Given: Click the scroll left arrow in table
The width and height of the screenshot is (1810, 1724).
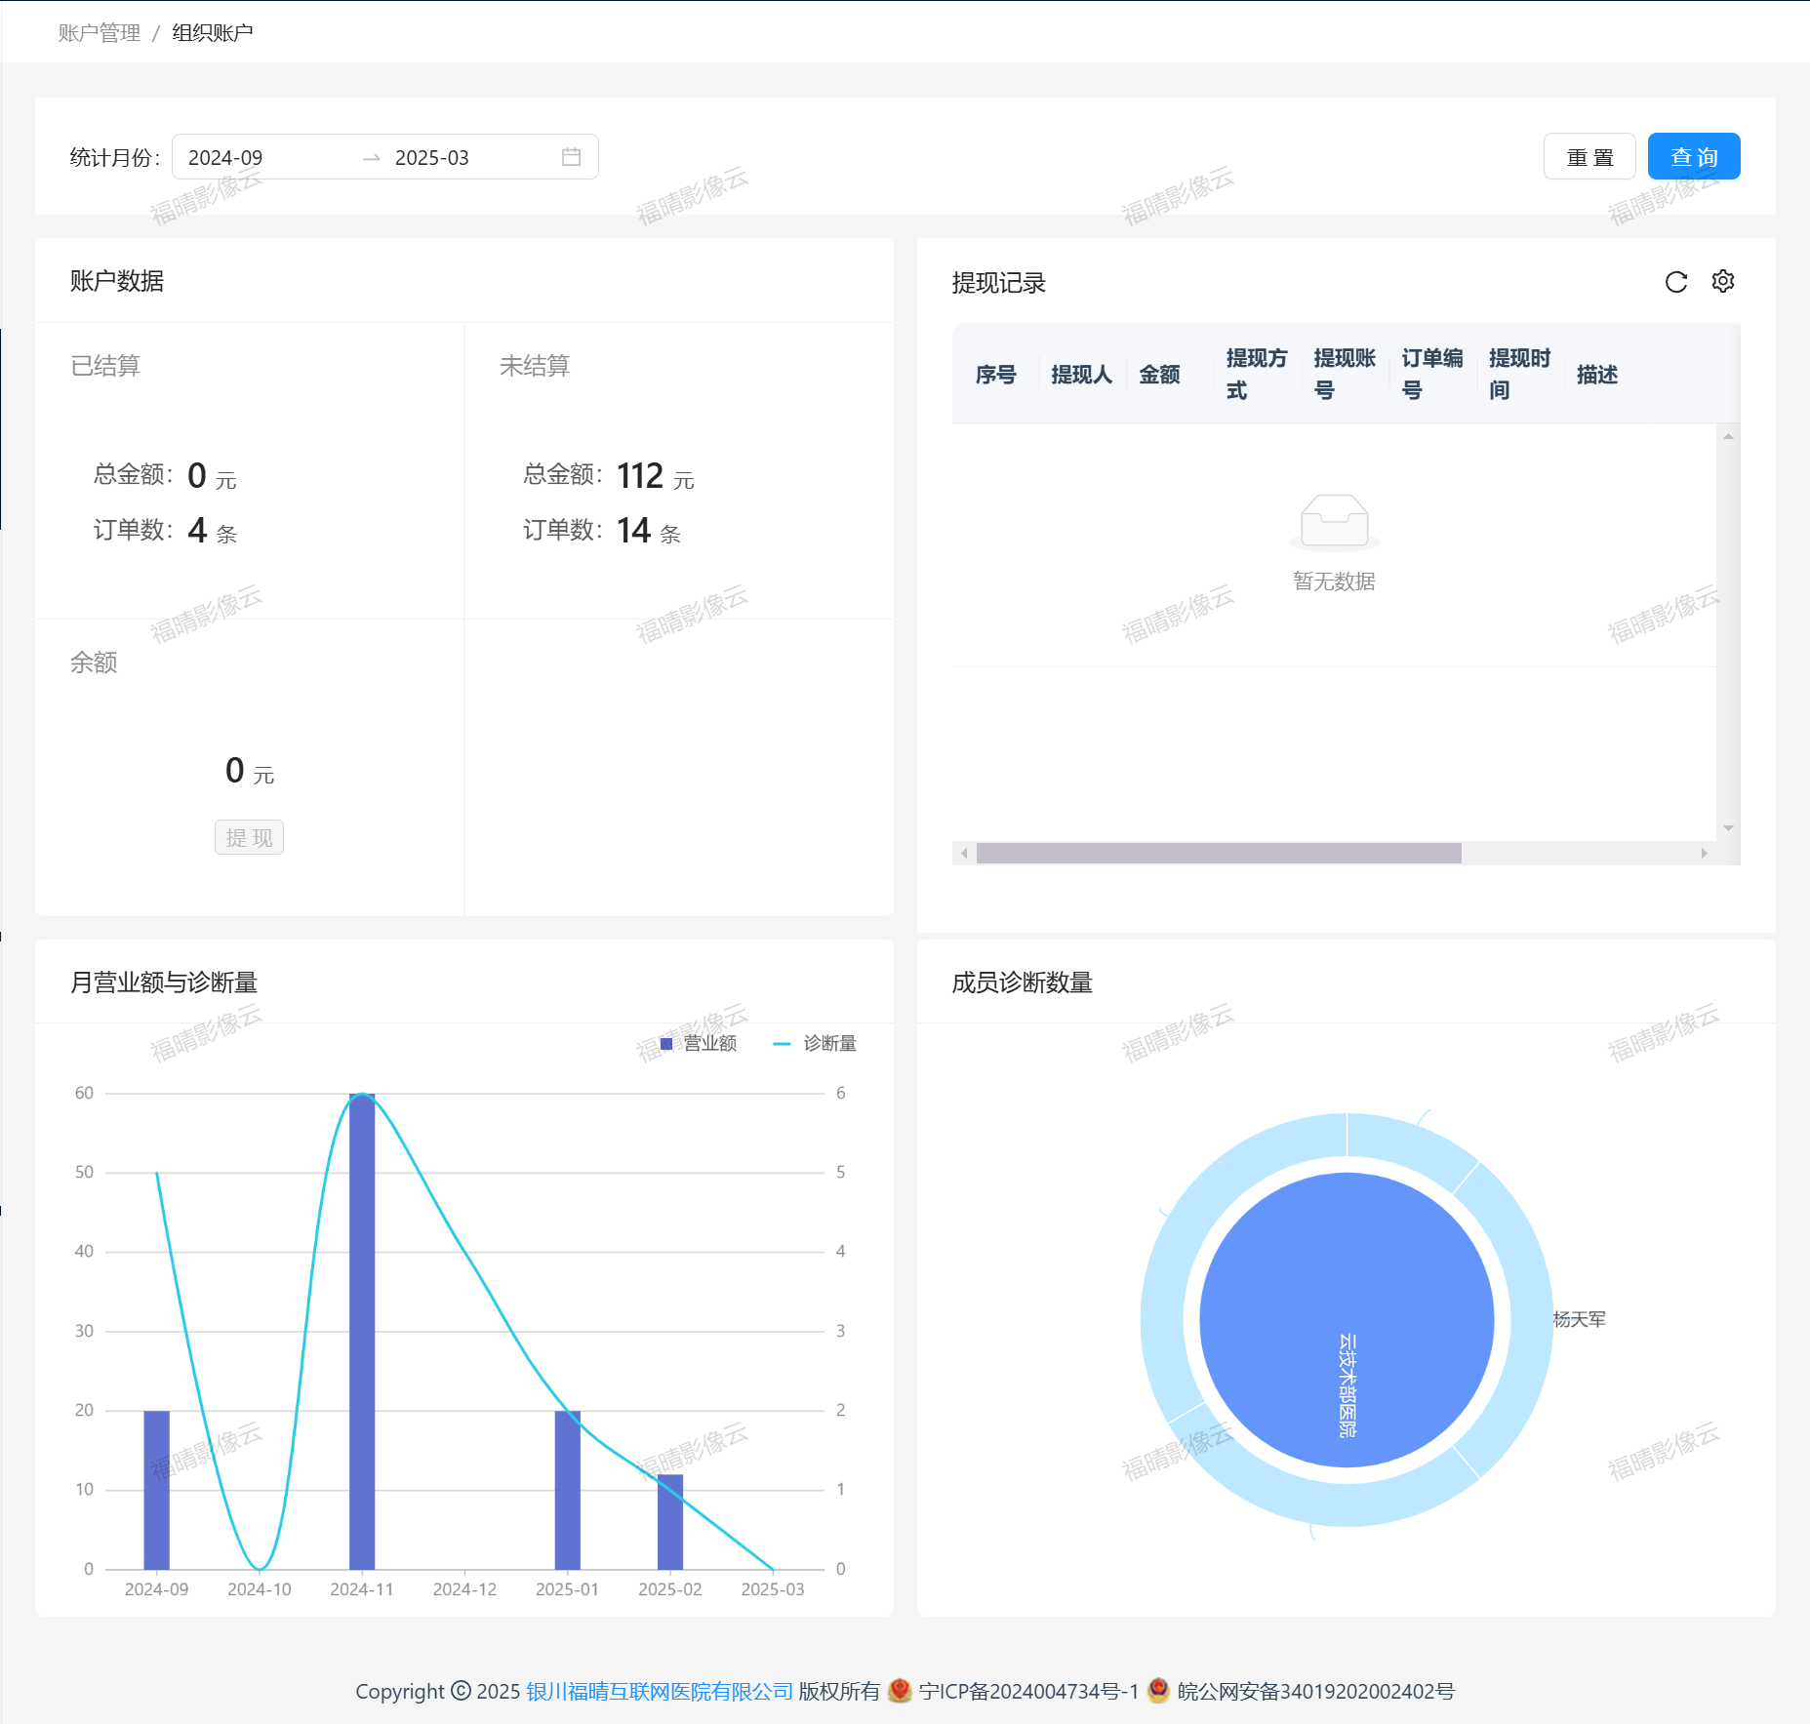Looking at the screenshot, I should pos(964,854).
